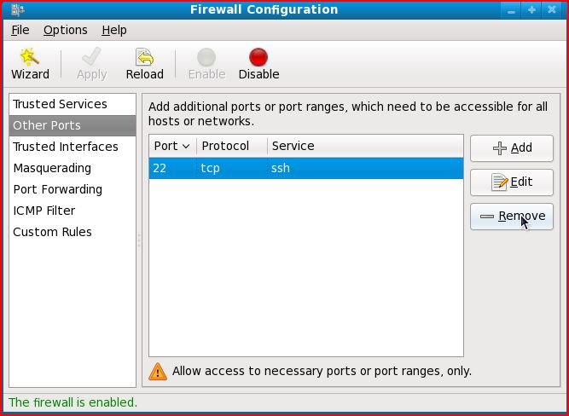Sort by the Port column header
The height and width of the screenshot is (416, 569).
(x=171, y=146)
